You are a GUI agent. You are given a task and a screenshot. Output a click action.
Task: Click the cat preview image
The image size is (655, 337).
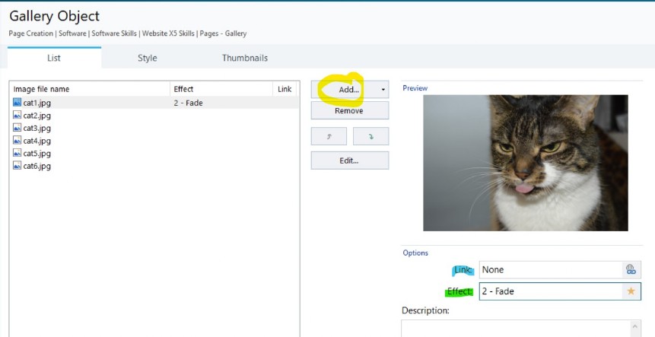click(x=526, y=163)
